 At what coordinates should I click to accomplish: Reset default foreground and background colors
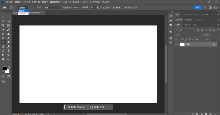click(3, 72)
